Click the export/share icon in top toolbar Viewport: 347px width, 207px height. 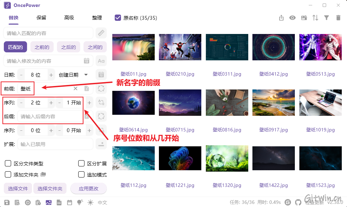pos(282,18)
